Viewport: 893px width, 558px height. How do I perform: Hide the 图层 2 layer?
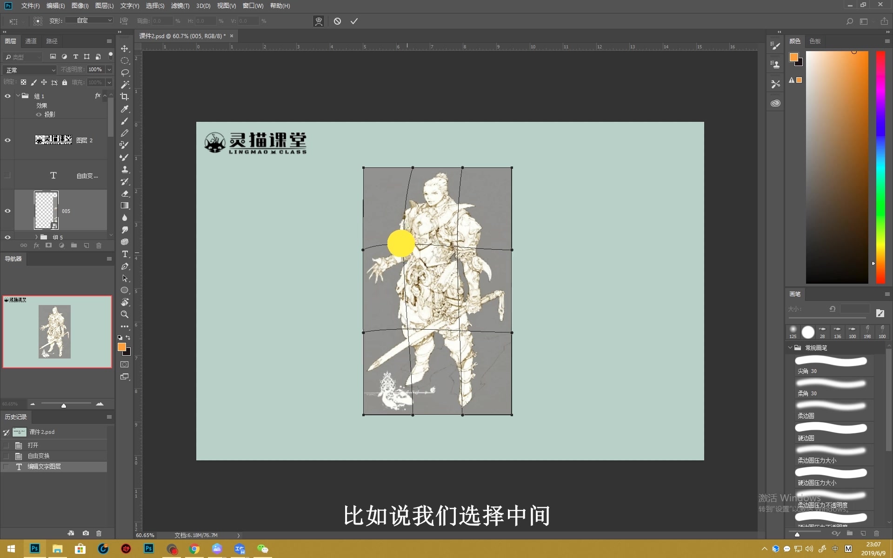tap(7, 140)
